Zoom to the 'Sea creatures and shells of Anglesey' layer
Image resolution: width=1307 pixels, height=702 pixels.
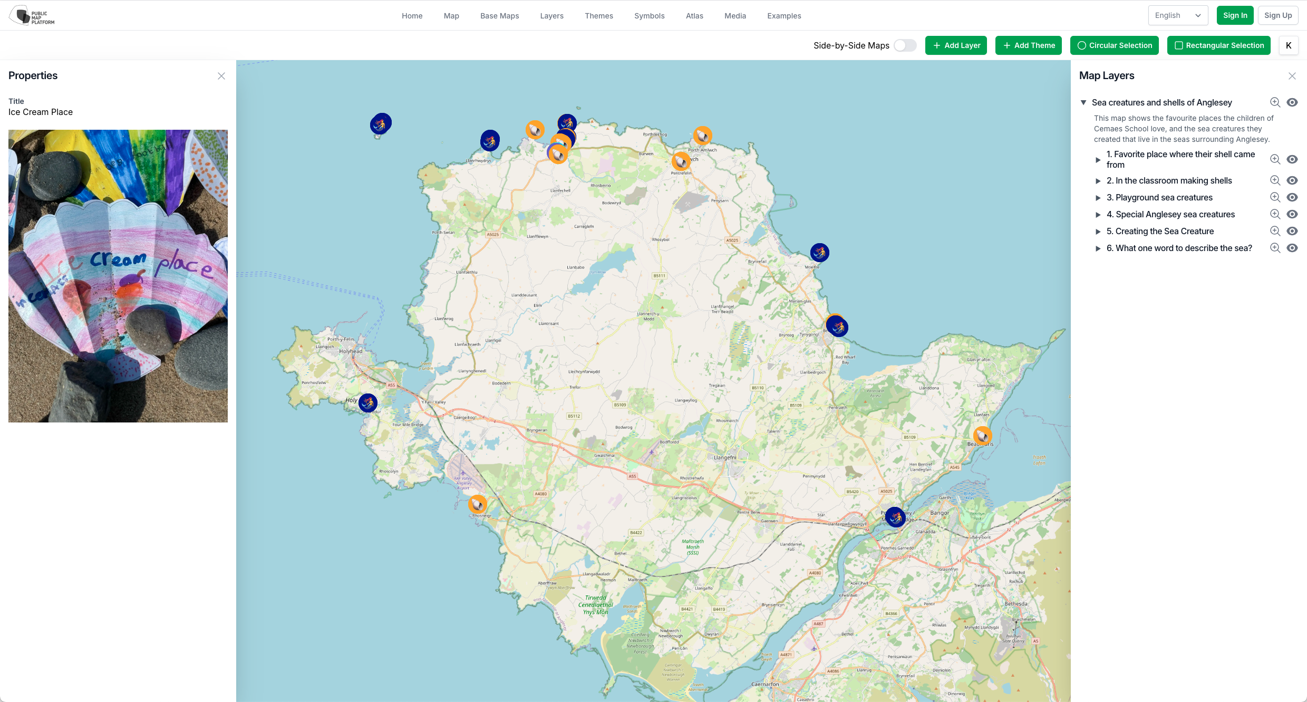point(1275,102)
